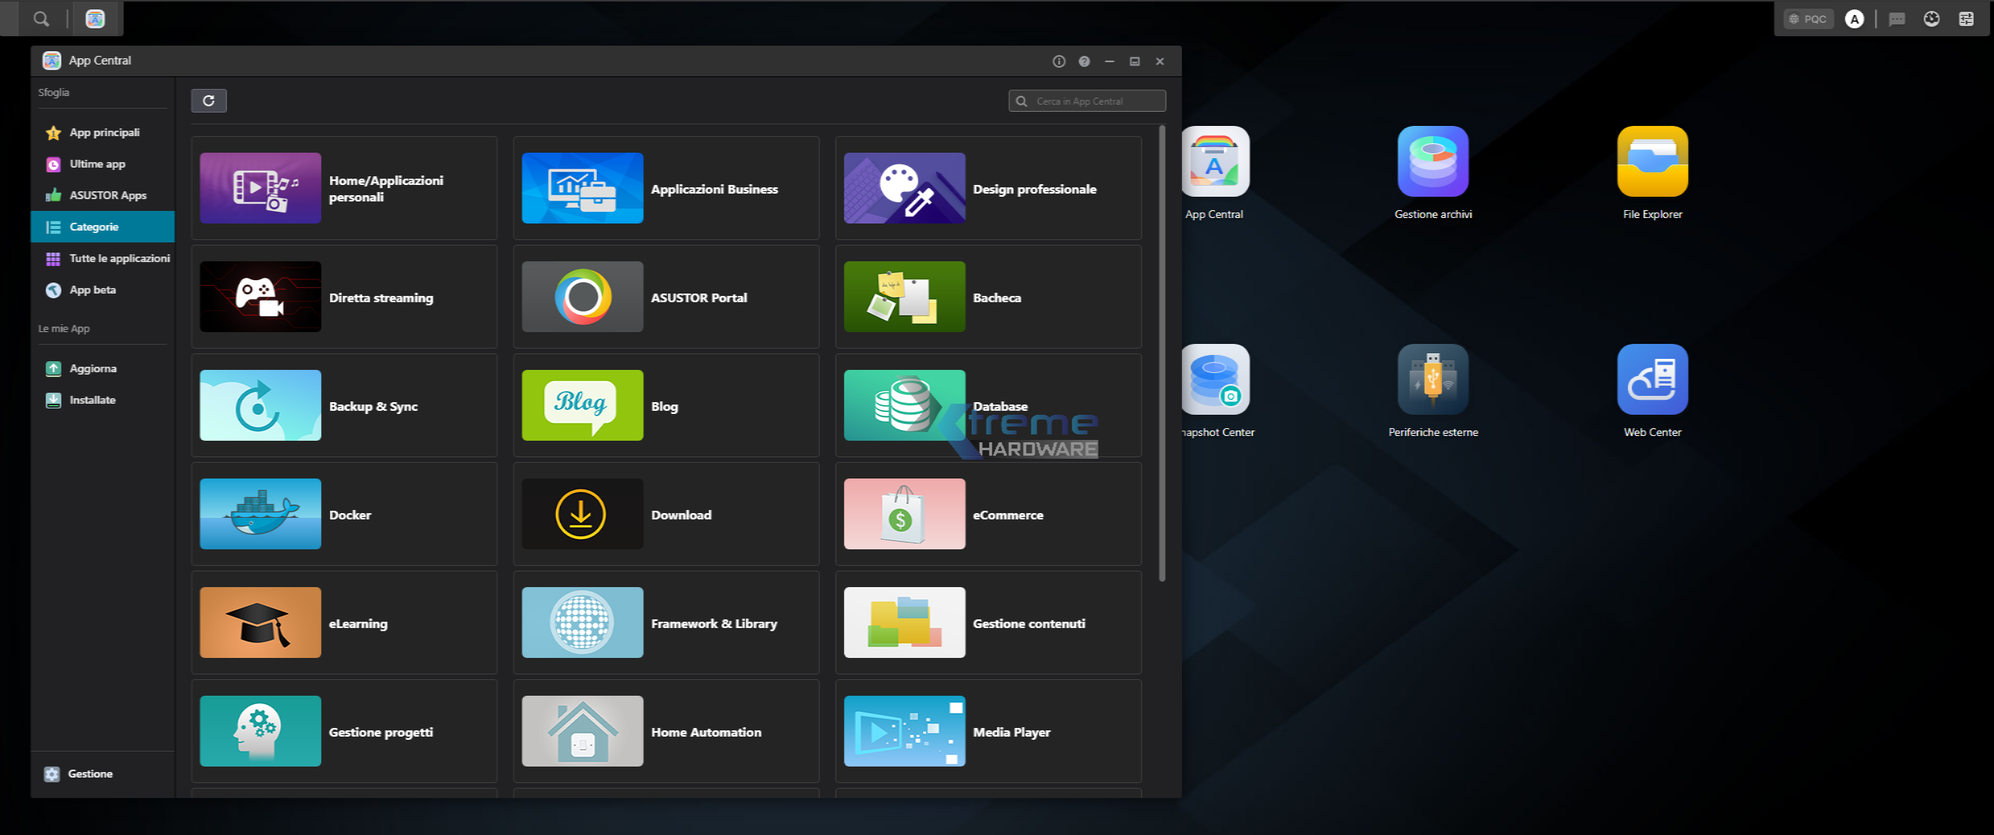Viewport: 1994px width, 835px height.
Task: Open the Backup & Sync category
Action: click(344, 405)
